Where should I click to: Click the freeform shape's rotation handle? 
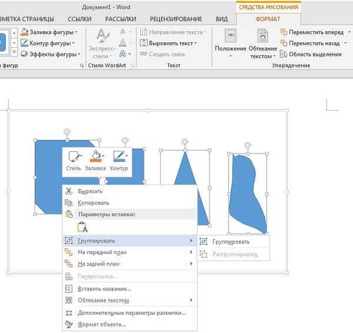[248, 145]
